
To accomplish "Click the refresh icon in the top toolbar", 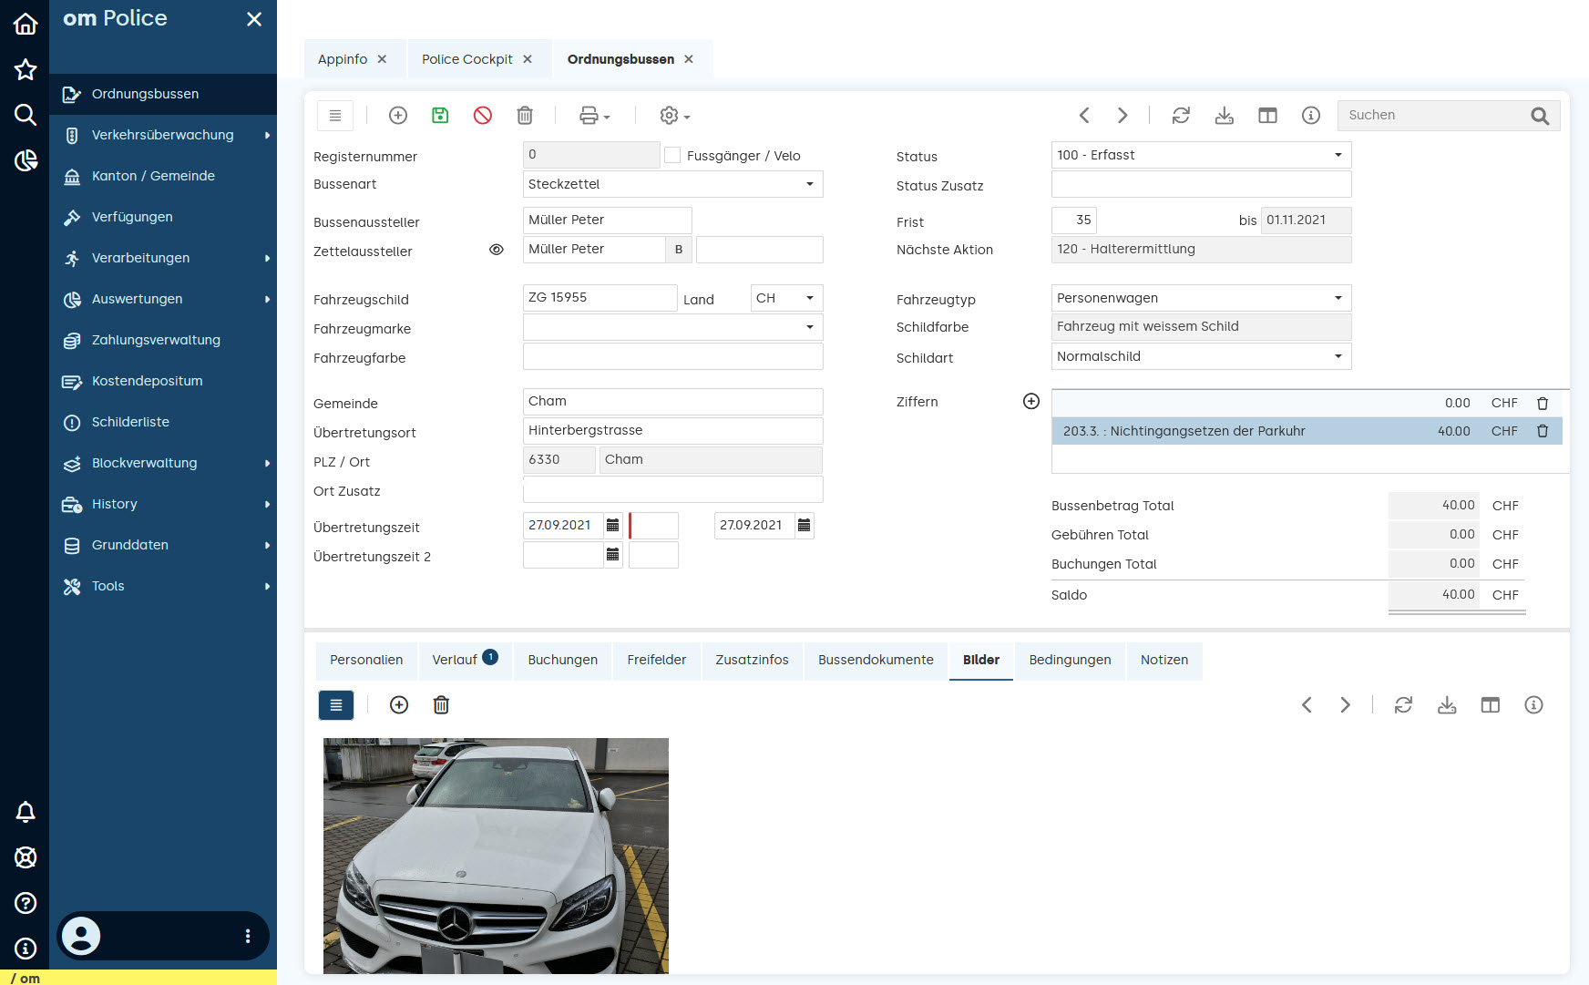I will tap(1181, 115).
